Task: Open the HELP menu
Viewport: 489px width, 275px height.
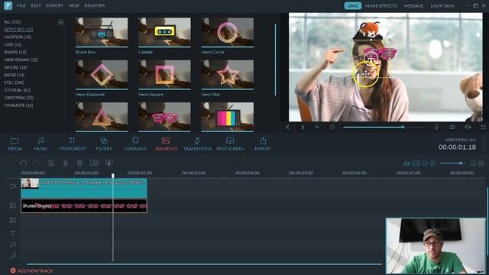Action: pyautogui.click(x=73, y=5)
